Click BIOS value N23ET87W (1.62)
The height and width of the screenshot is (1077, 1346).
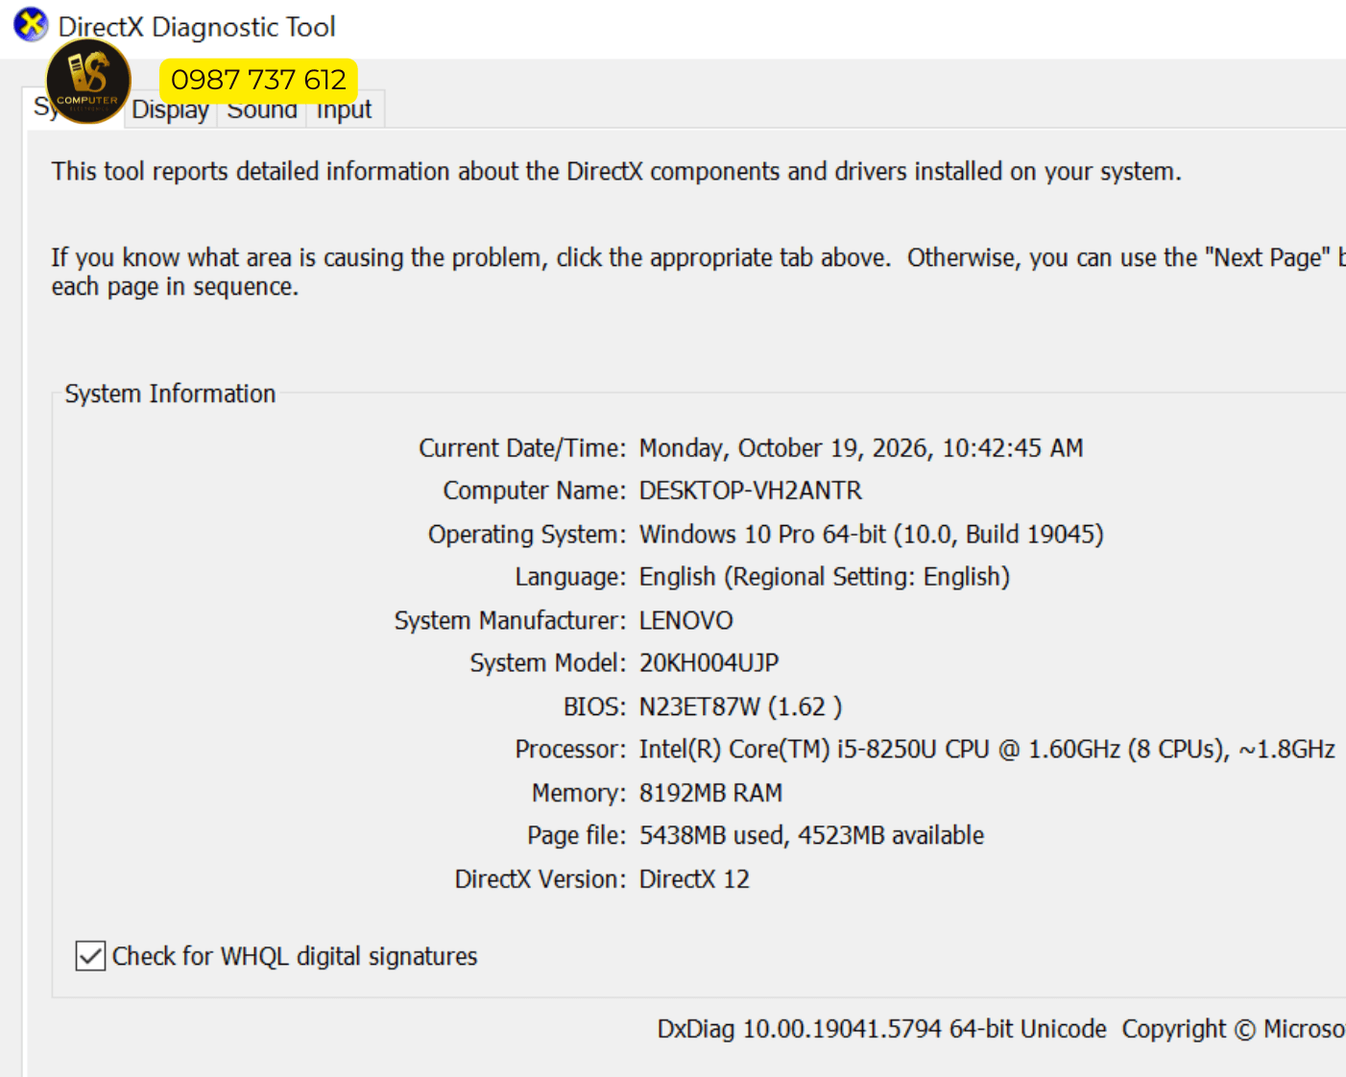click(741, 706)
